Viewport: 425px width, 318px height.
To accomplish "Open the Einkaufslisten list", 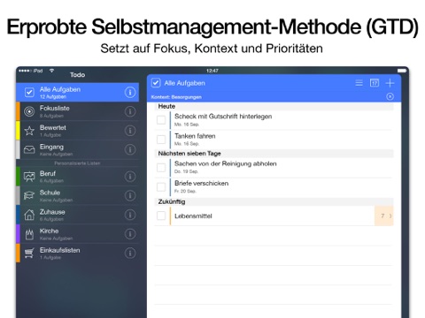I will (x=77, y=254).
